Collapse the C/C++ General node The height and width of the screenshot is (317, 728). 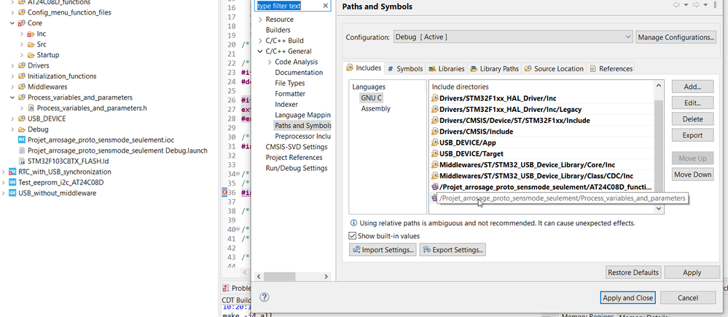coord(260,52)
